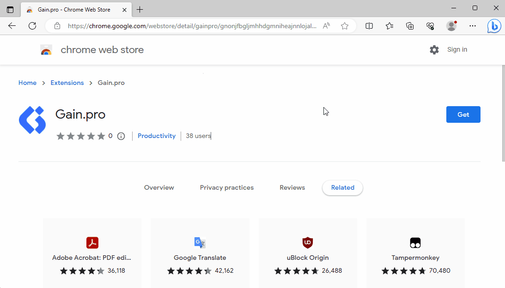The image size is (505, 288).
Task: Click the rating info icon
Action: point(121,136)
